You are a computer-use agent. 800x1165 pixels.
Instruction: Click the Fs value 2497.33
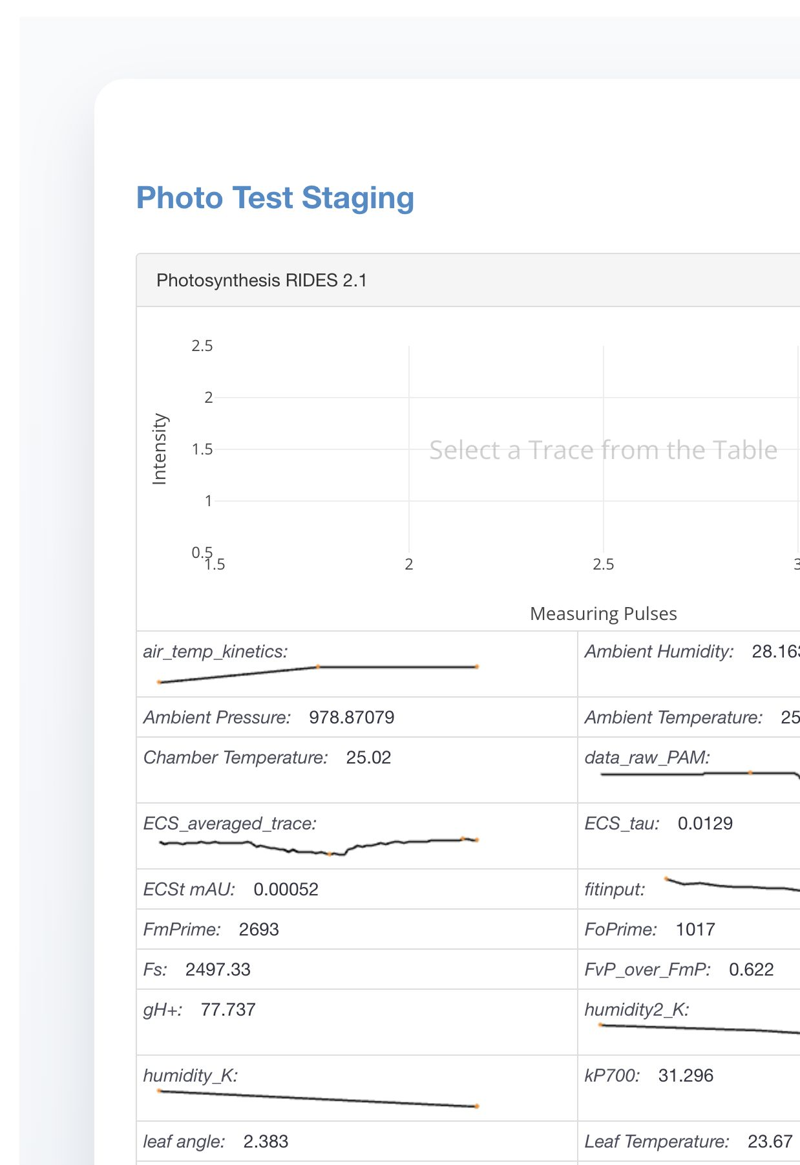click(x=218, y=969)
